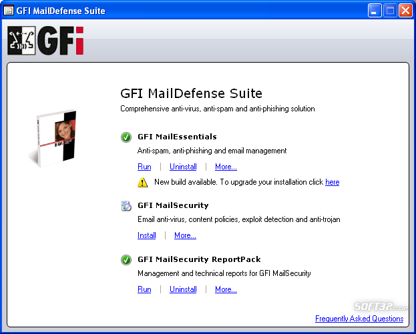Viewport: 416px width, 334px height.
Task: Click the GFI MailSecurity installer icon
Action: [126, 206]
